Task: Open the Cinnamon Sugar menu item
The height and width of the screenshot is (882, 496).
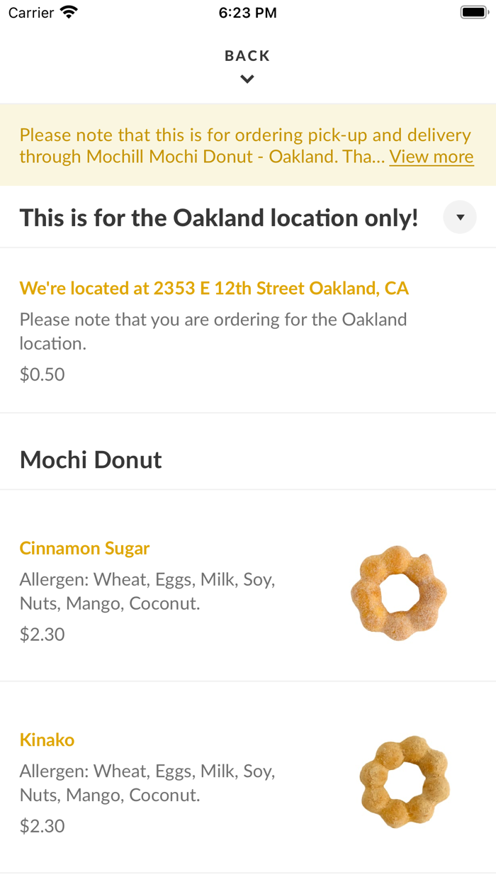Action: click(x=84, y=548)
